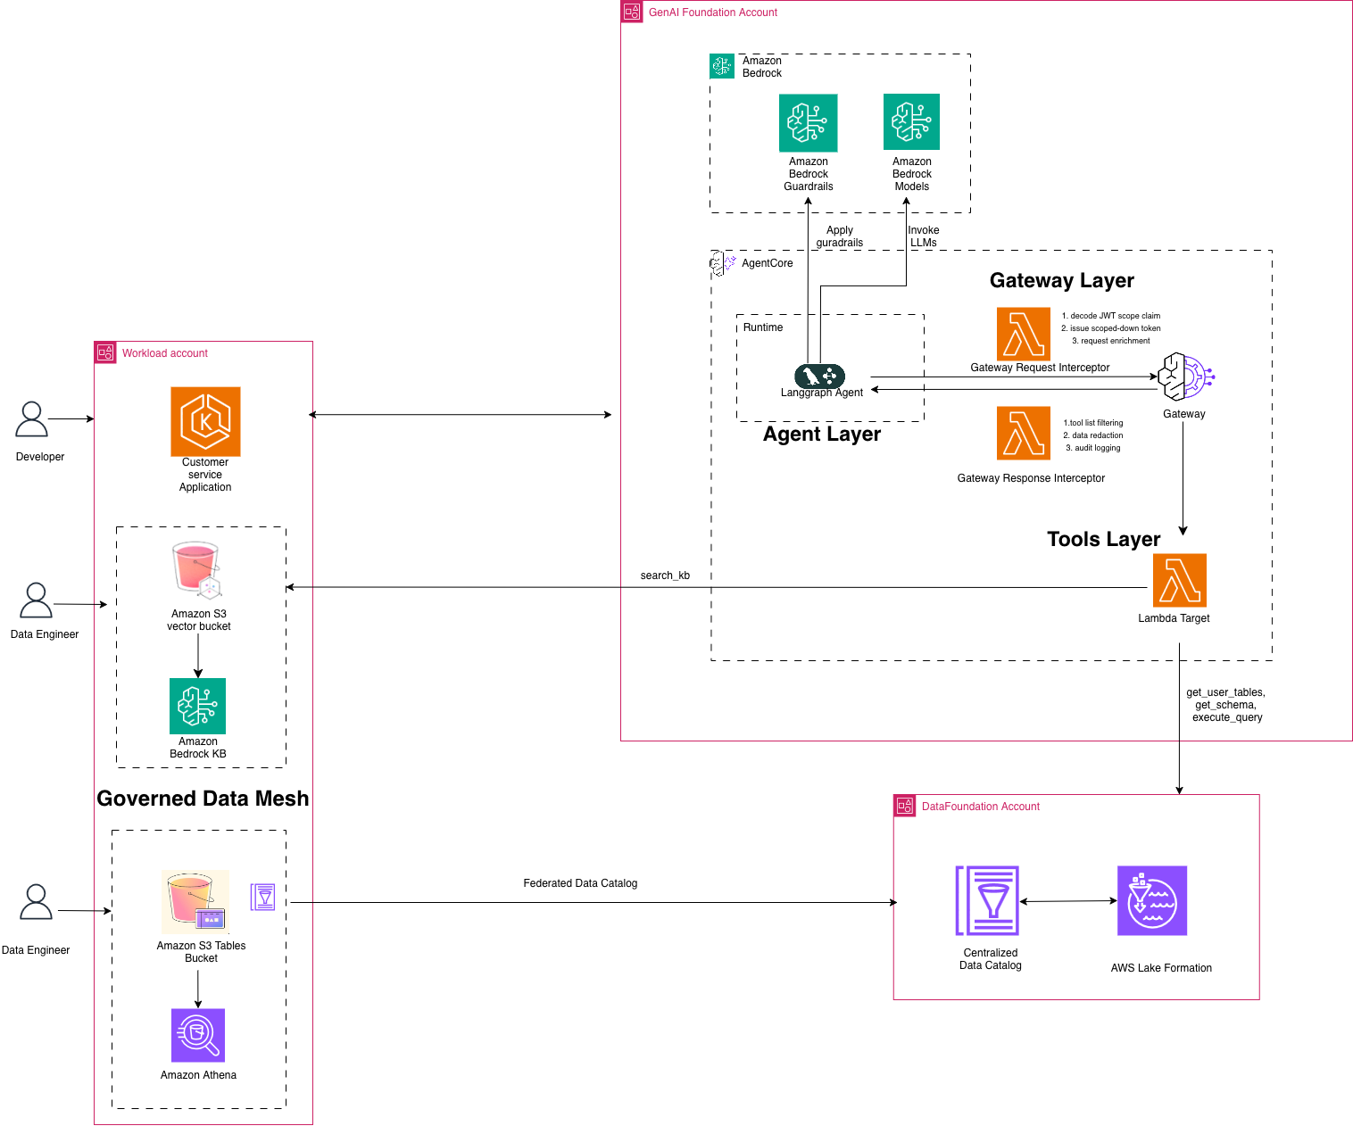
Task: Click the GenAI Foundation Account title
Action: tap(713, 12)
